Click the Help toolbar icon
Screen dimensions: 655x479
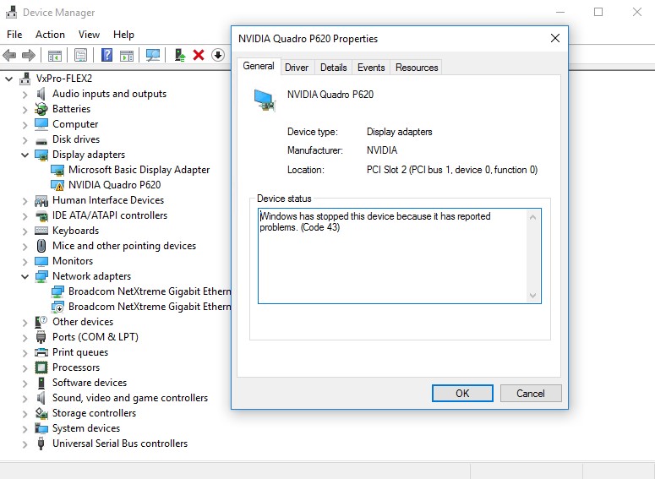107,55
